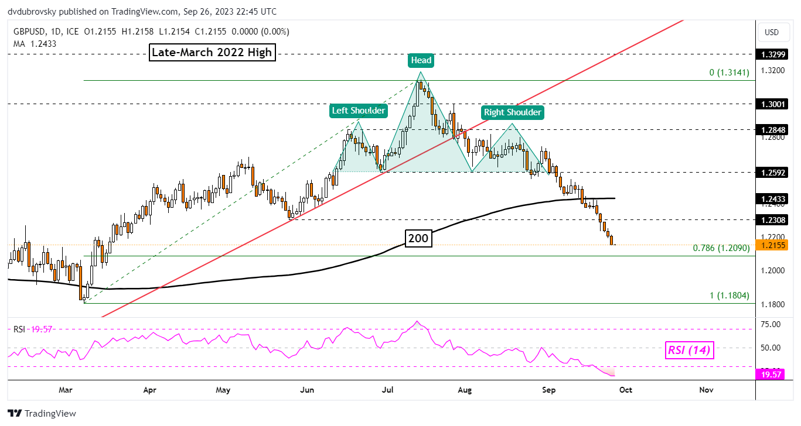Click the Apr date axis label
The height and width of the screenshot is (426, 801).
point(150,389)
